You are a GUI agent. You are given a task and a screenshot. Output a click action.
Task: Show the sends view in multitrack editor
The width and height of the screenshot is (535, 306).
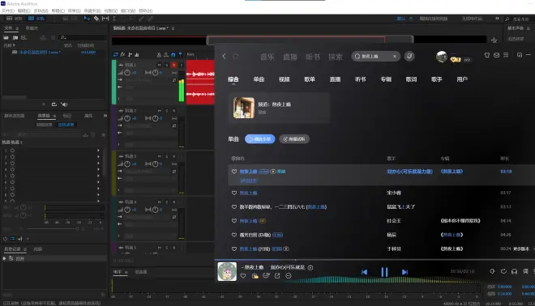130,54
